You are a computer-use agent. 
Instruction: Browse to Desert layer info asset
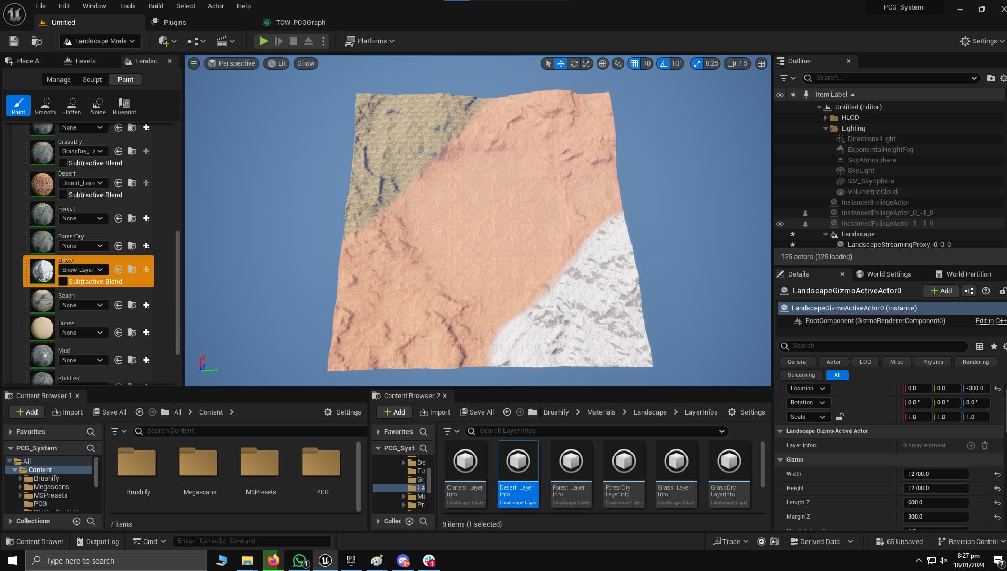[x=132, y=183]
